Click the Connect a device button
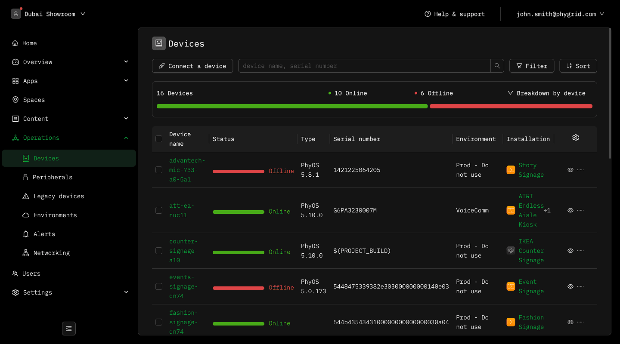The width and height of the screenshot is (620, 344). pos(192,66)
